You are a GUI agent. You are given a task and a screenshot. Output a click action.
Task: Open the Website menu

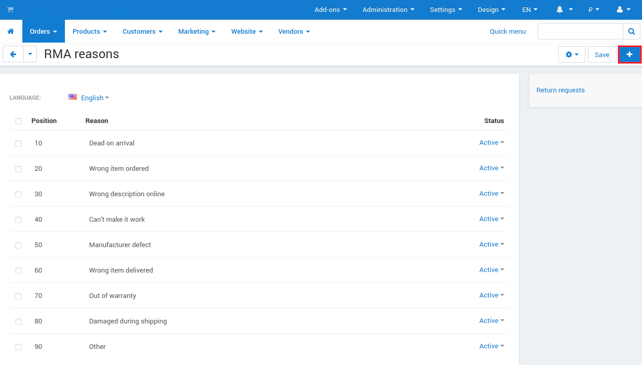pos(247,32)
